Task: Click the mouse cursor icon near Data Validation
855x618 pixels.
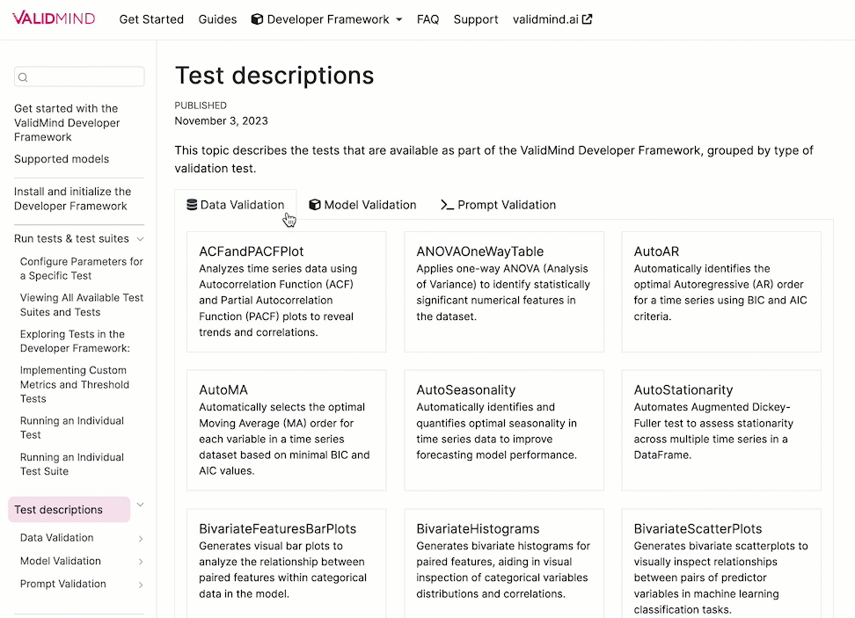Action: pos(289,219)
